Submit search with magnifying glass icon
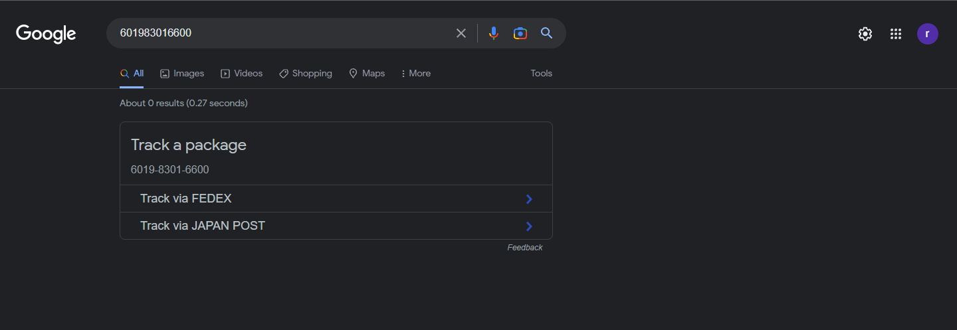 point(547,33)
